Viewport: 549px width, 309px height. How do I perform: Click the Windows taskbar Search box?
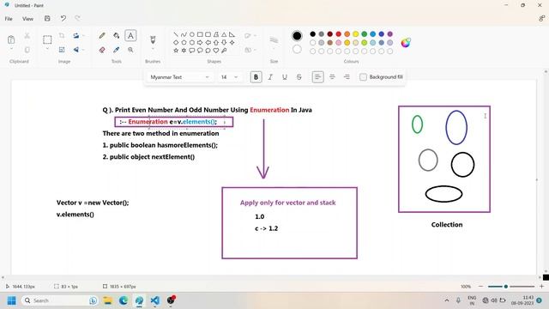[59, 300]
